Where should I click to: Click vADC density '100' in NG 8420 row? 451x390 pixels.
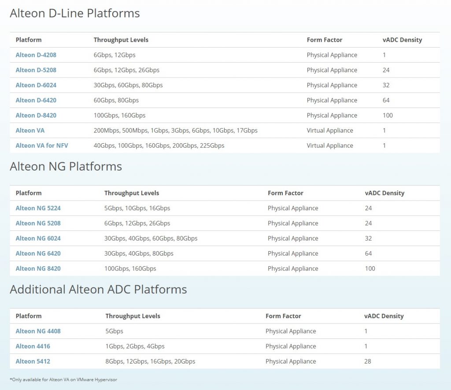(370, 268)
